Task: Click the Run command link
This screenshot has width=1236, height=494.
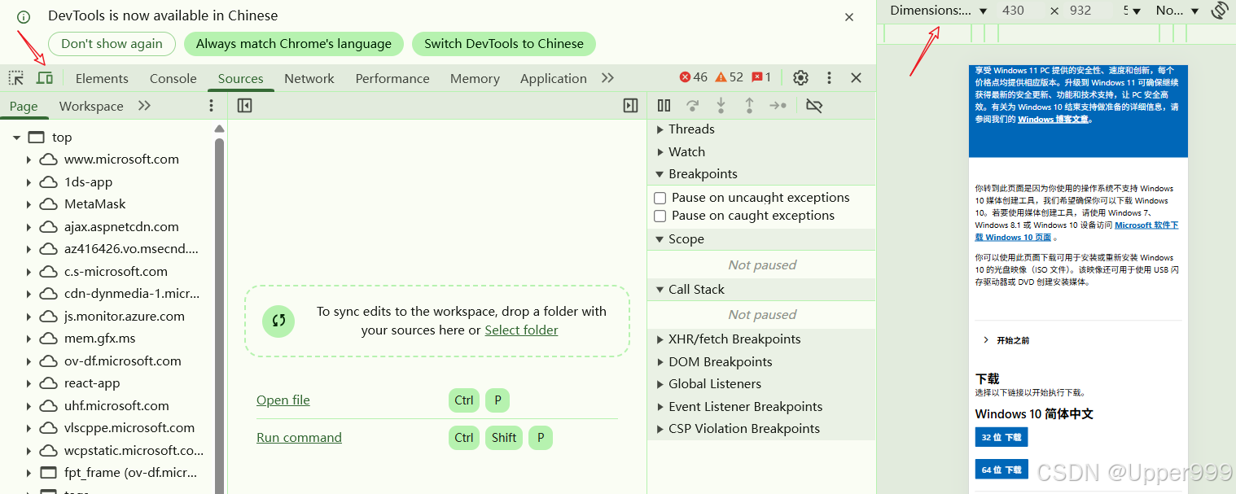Action: click(299, 438)
